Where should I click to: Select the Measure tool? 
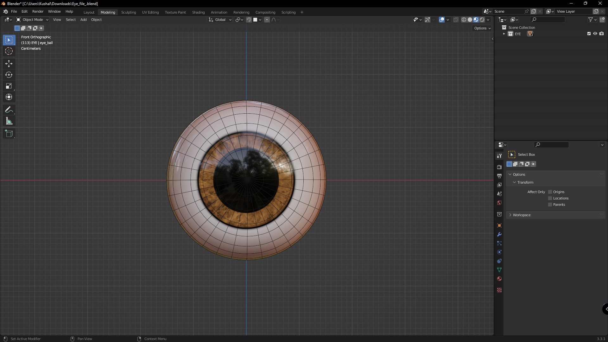[x=9, y=121]
